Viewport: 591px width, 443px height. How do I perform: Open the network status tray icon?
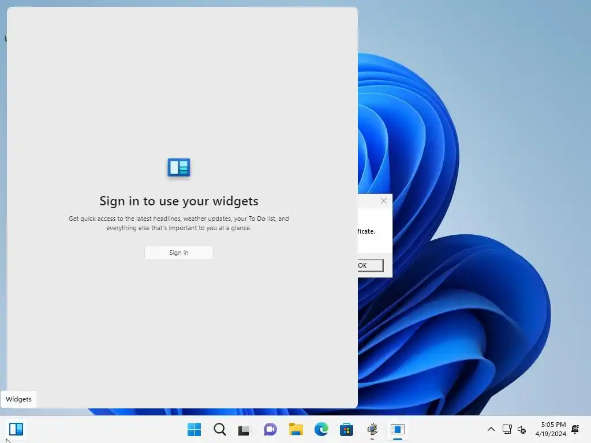[507, 429]
